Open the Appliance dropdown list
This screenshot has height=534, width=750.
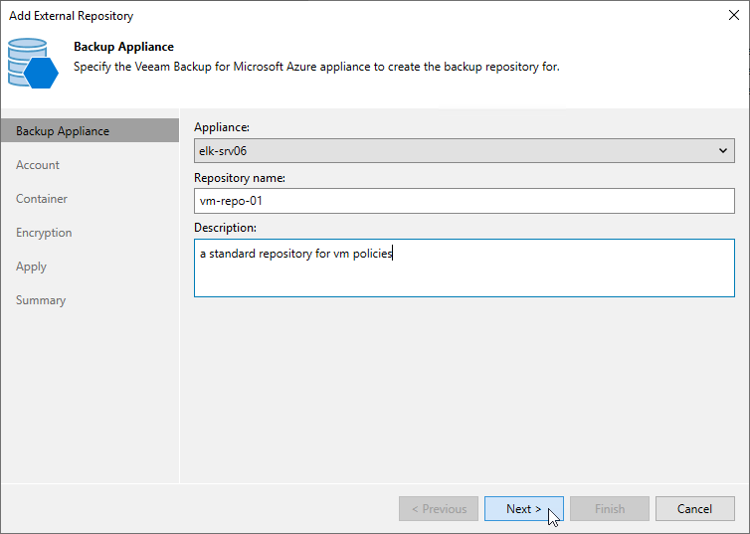[464, 150]
